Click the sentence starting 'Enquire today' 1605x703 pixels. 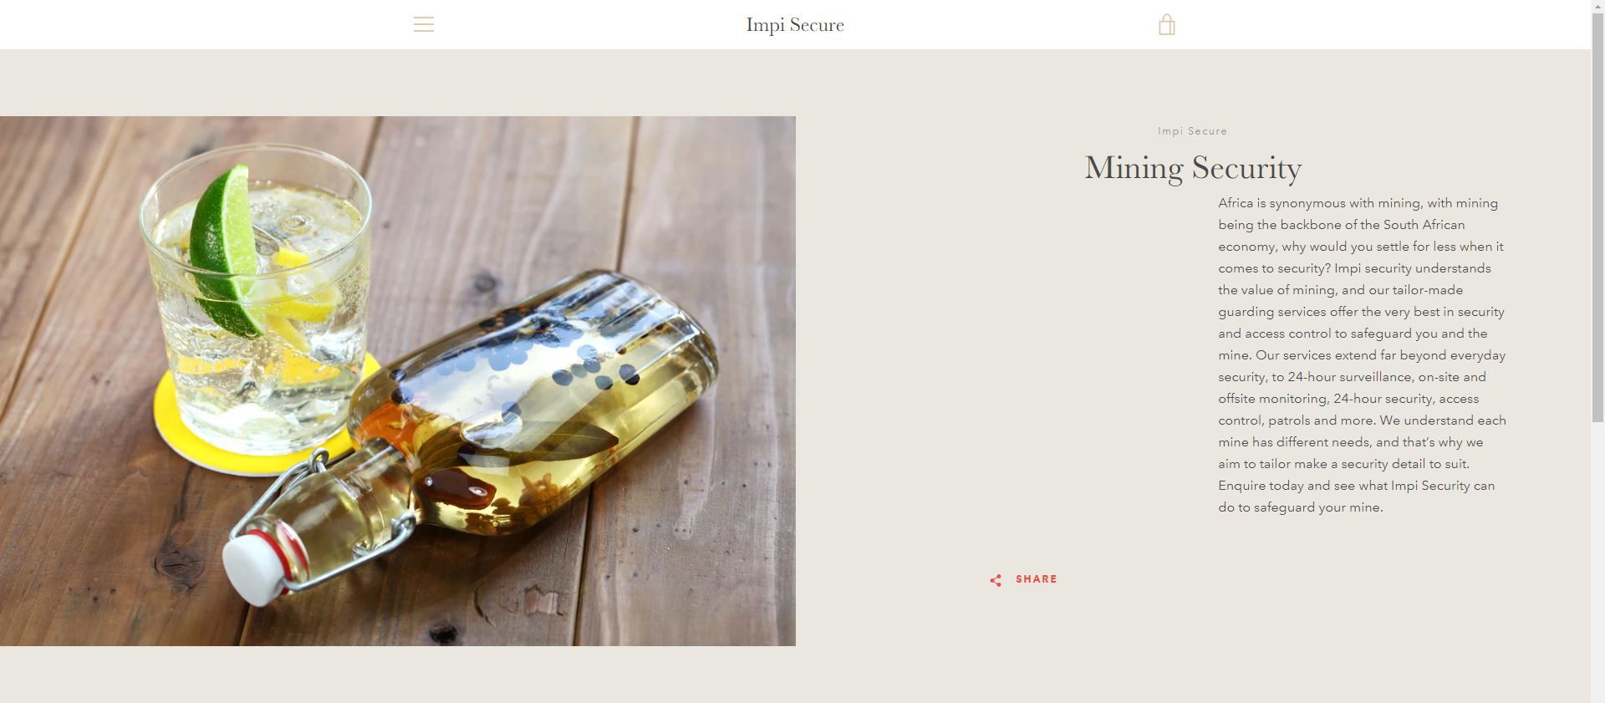point(1356,497)
